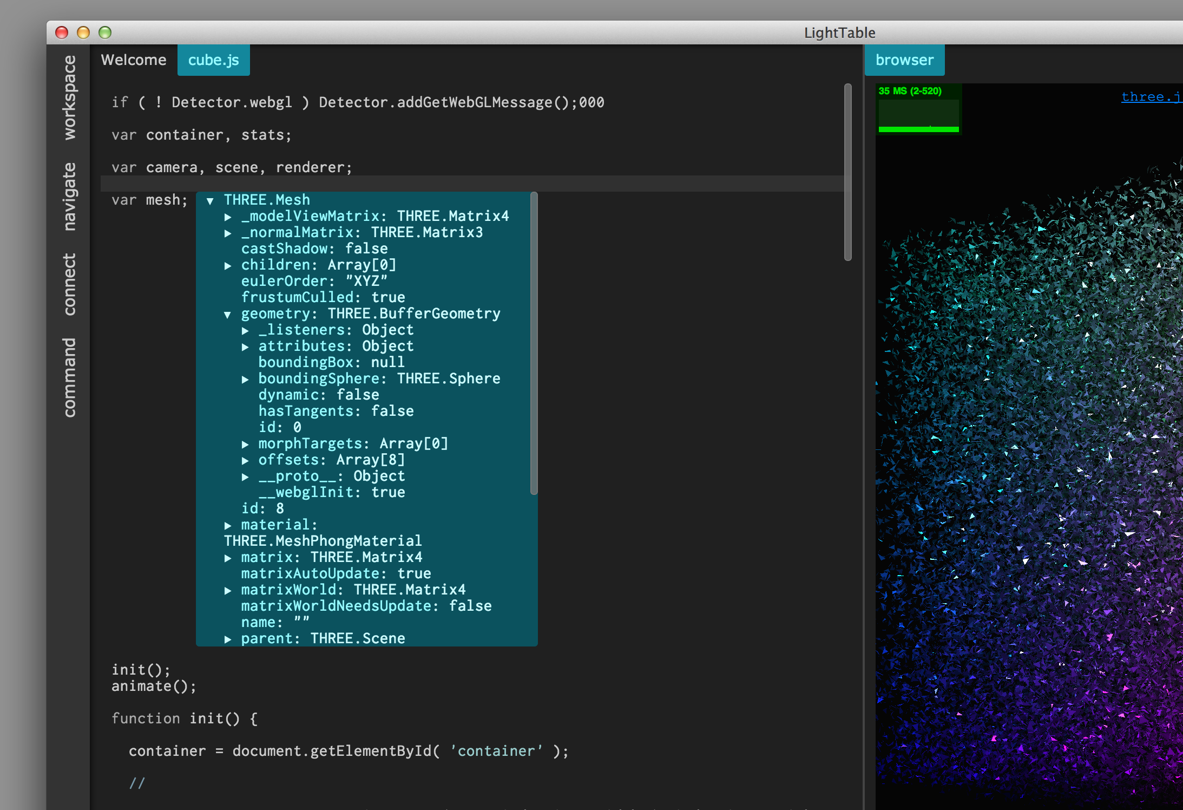The image size is (1183, 810).
Task: Expand the parent THREE.Scene property
Action: 228,639
